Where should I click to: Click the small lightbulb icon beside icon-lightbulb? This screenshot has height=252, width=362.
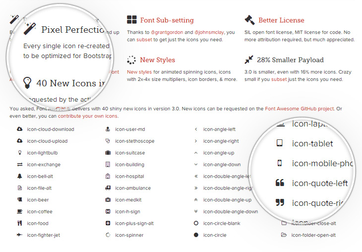20,153
